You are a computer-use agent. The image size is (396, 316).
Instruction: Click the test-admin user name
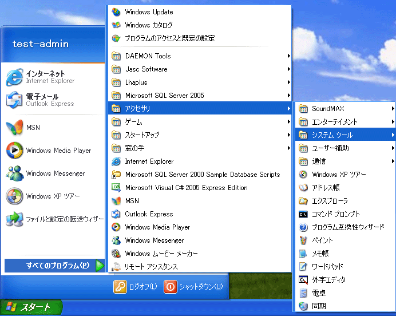[41, 44]
